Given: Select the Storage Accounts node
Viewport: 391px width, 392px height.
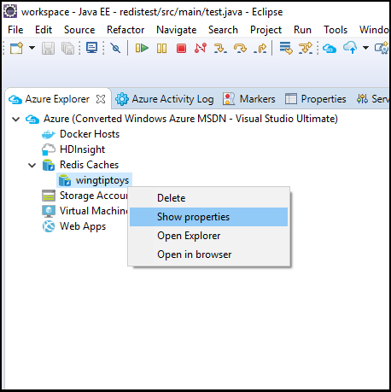Looking at the screenshot, I should click(x=94, y=196).
